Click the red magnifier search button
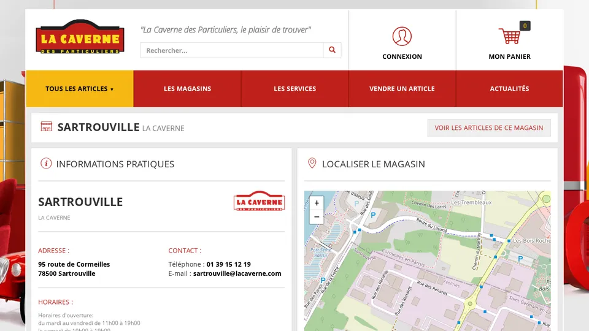The image size is (589, 331). coord(332,50)
